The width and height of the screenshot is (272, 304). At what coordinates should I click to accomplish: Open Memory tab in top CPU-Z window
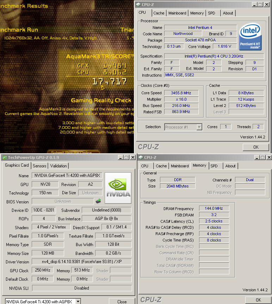click(197, 13)
